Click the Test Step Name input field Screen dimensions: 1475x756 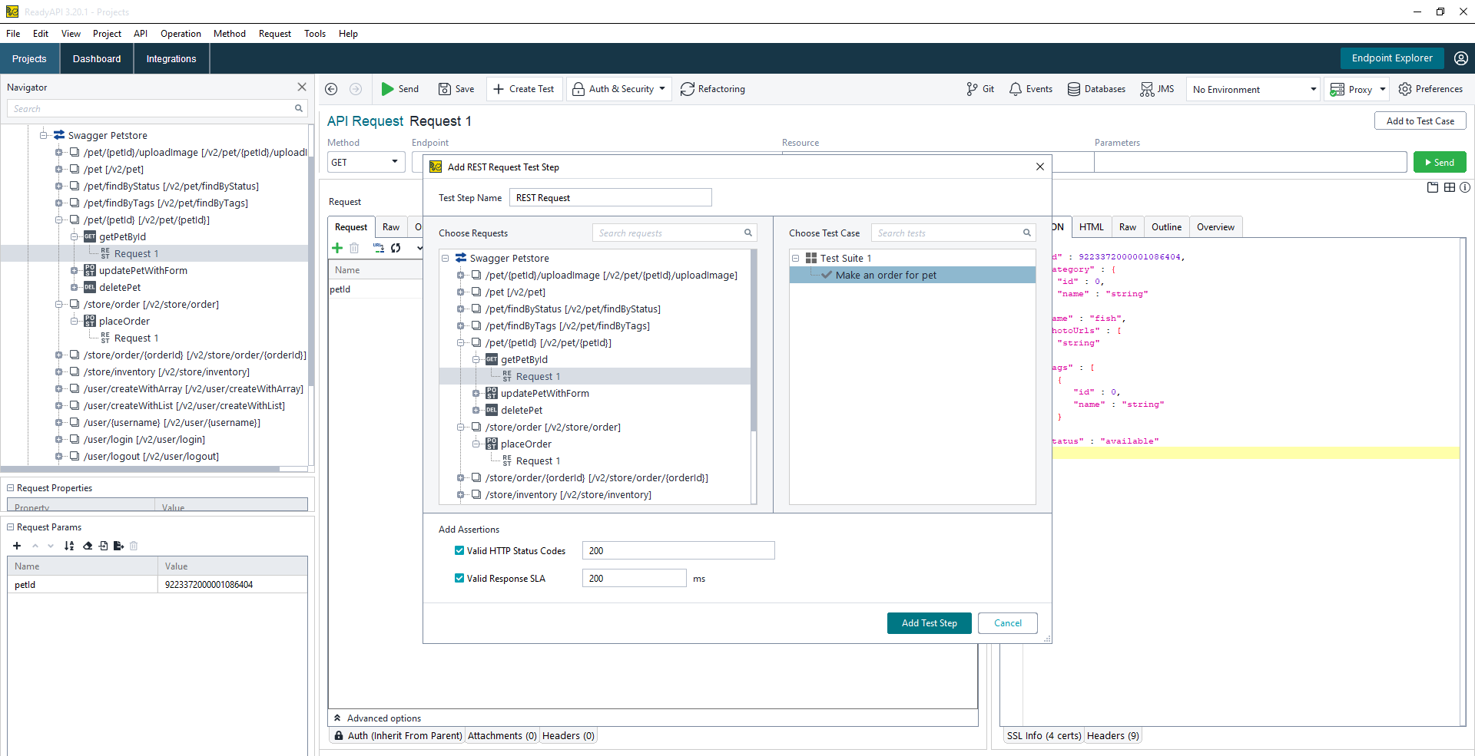point(611,198)
